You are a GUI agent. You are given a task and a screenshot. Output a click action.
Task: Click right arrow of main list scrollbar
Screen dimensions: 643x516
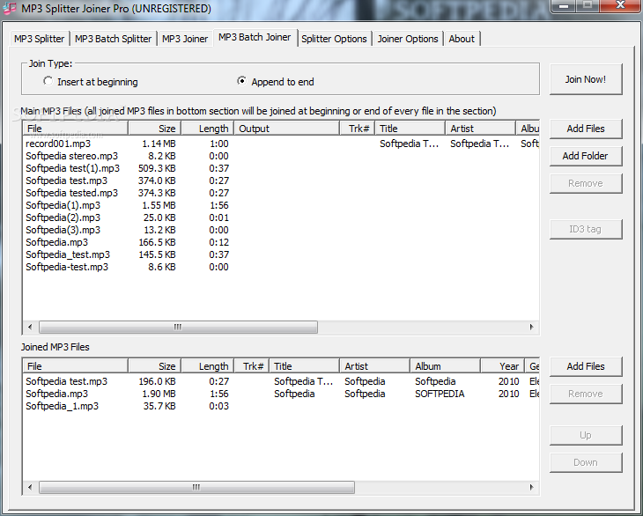[531, 327]
